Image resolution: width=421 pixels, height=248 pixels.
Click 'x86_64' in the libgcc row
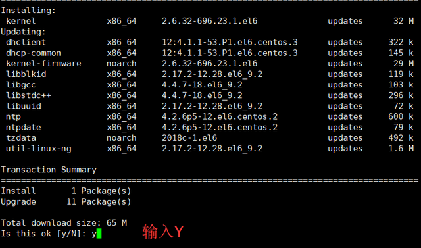121,85
